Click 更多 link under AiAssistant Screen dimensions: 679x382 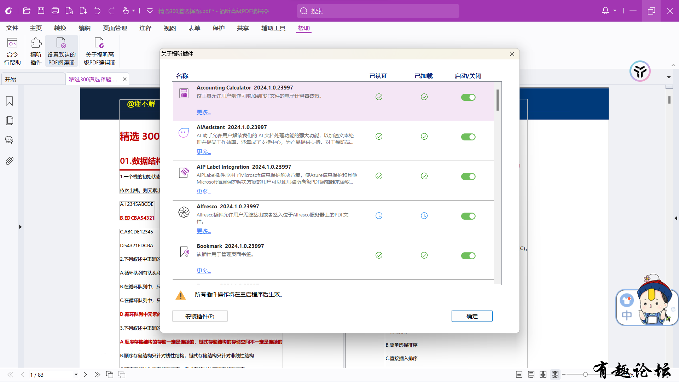click(x=204, y=152)
